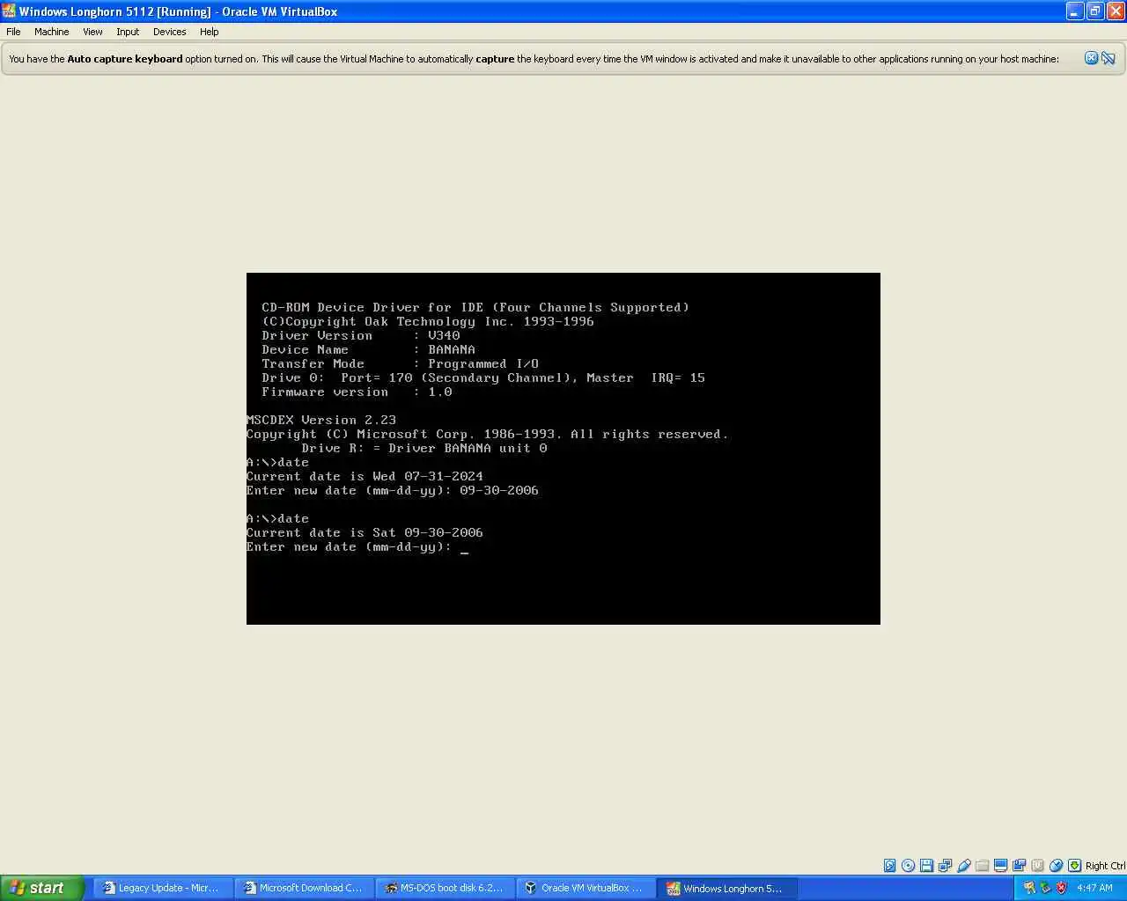Open the View menu

[x=92, y=32]
